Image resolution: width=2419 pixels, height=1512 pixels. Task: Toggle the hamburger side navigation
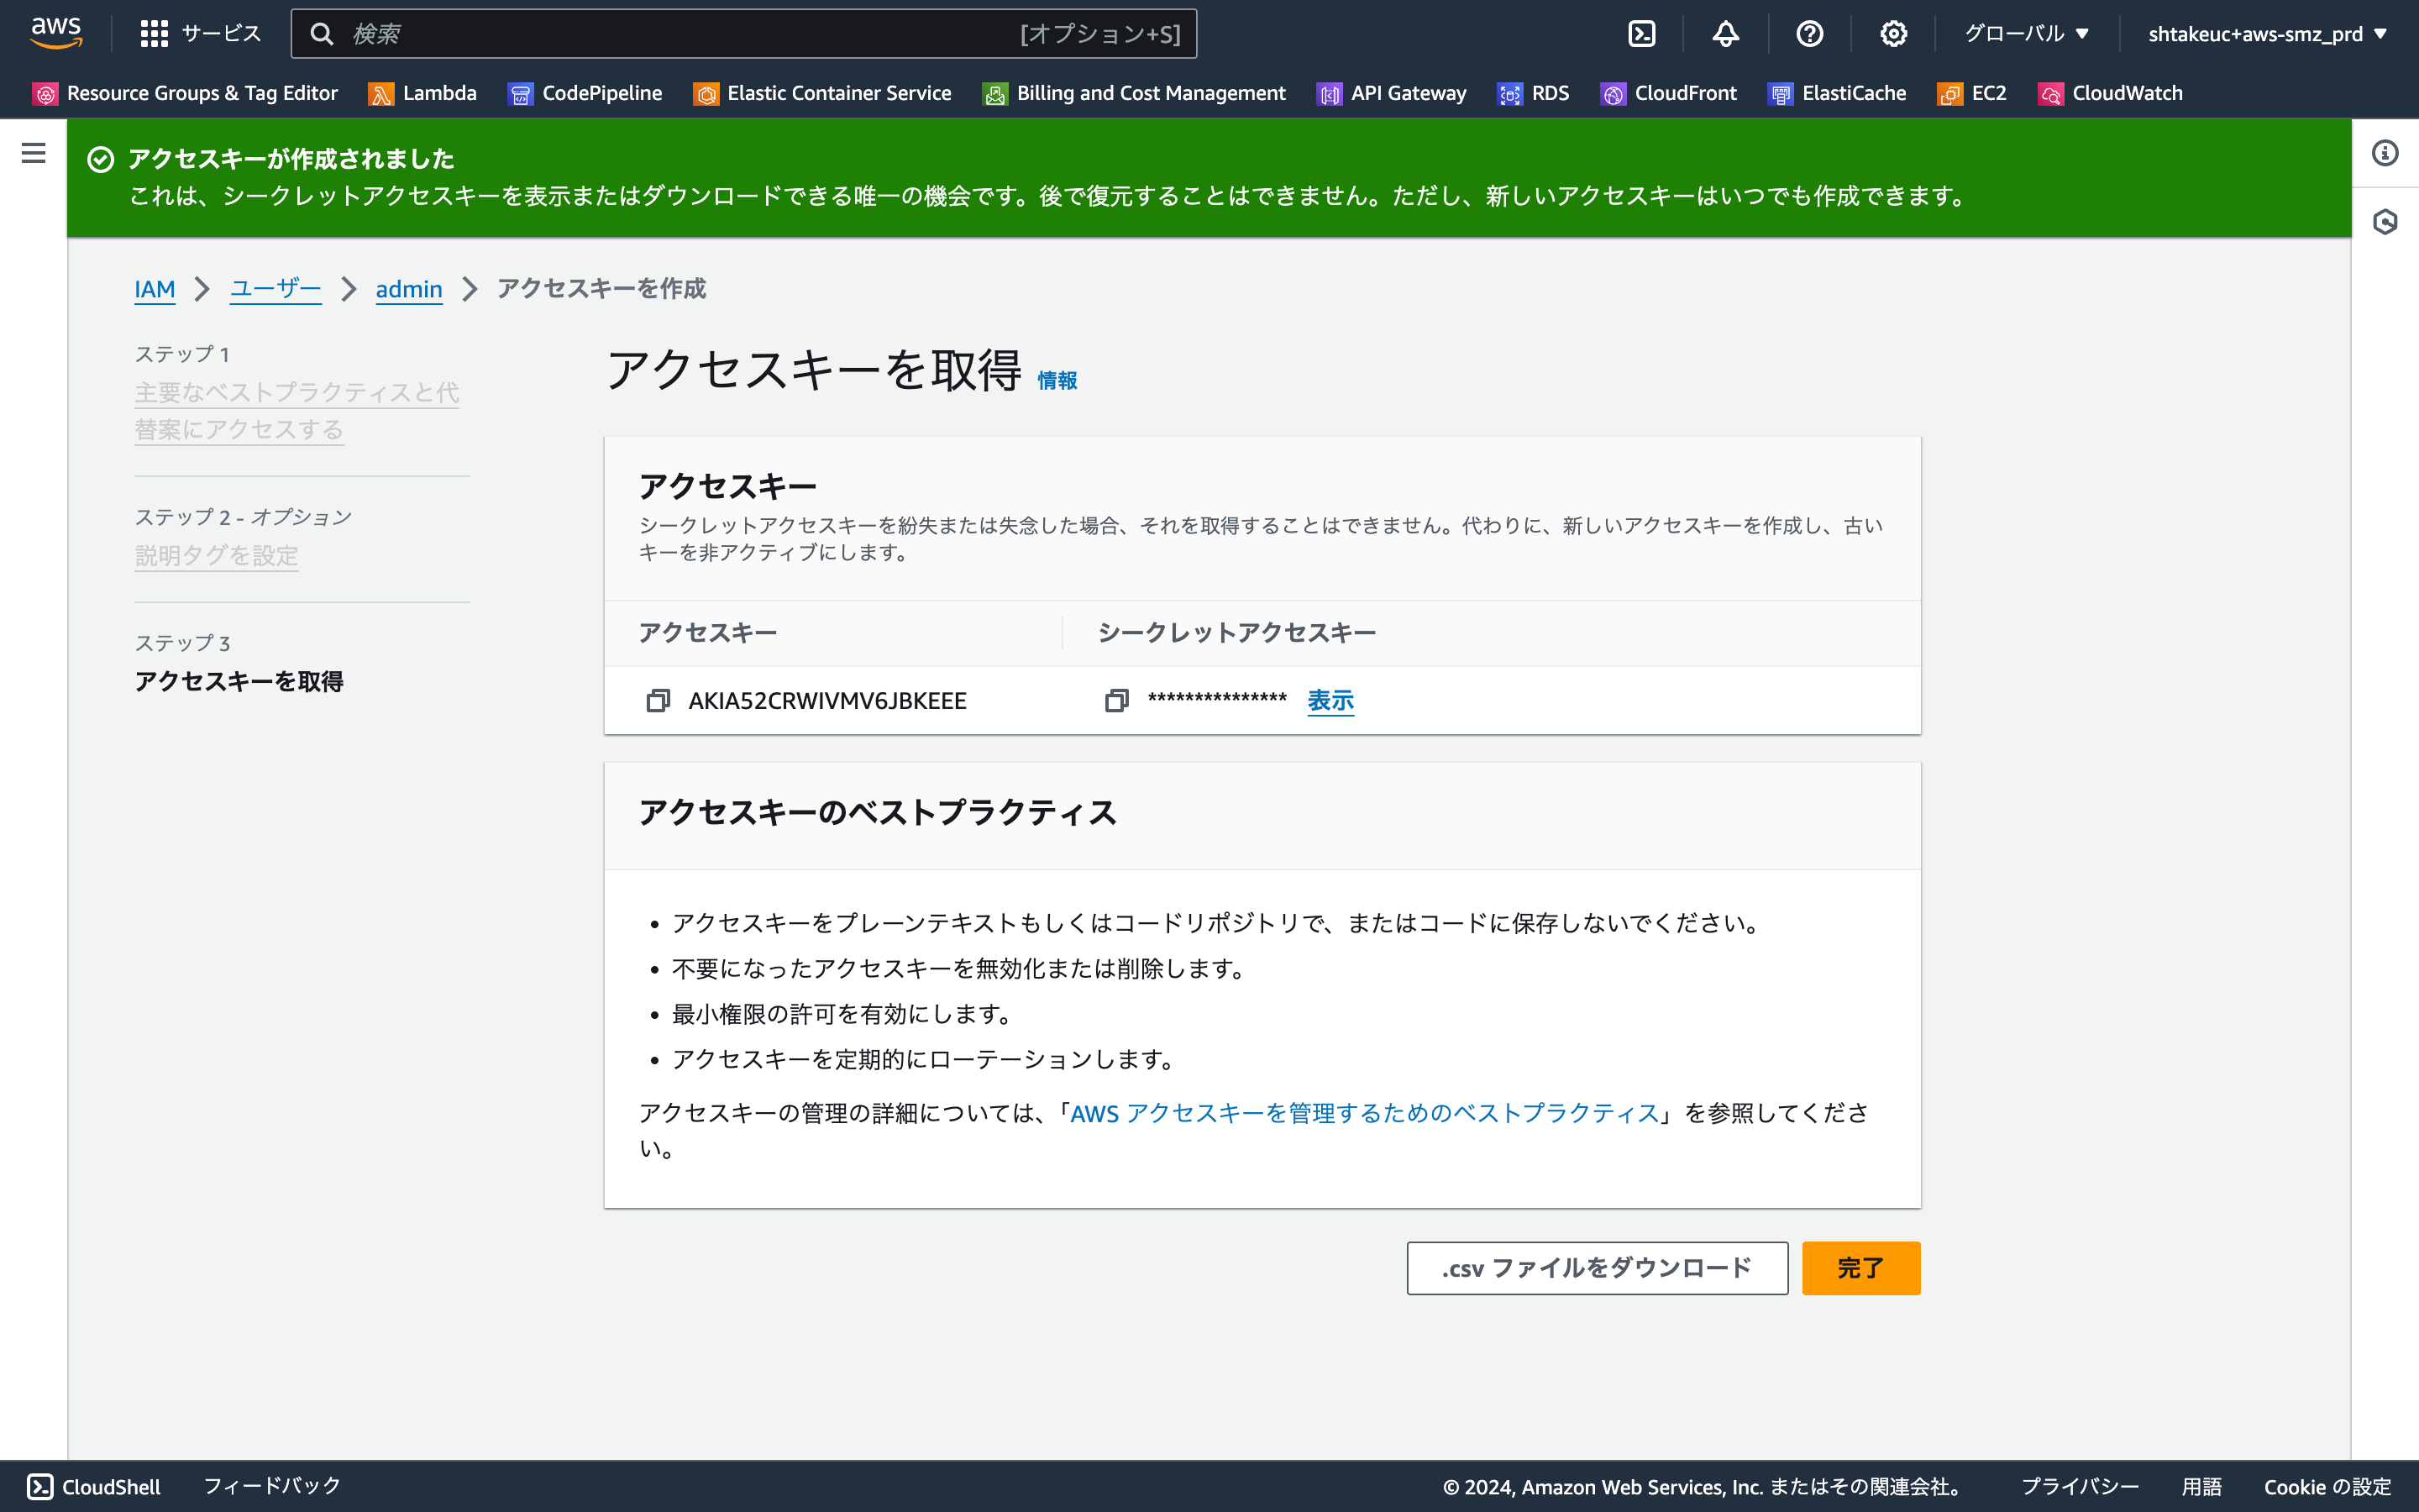click(x=33, y=153)
